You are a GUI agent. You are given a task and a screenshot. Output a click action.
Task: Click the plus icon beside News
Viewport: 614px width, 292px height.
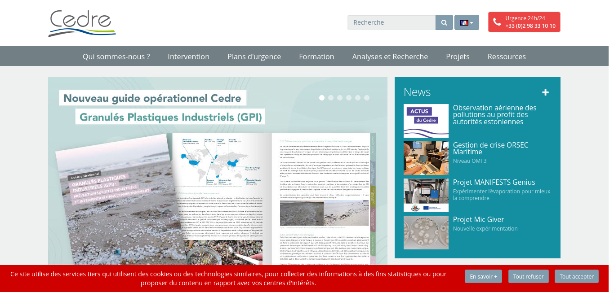click(x=546, y=92)
